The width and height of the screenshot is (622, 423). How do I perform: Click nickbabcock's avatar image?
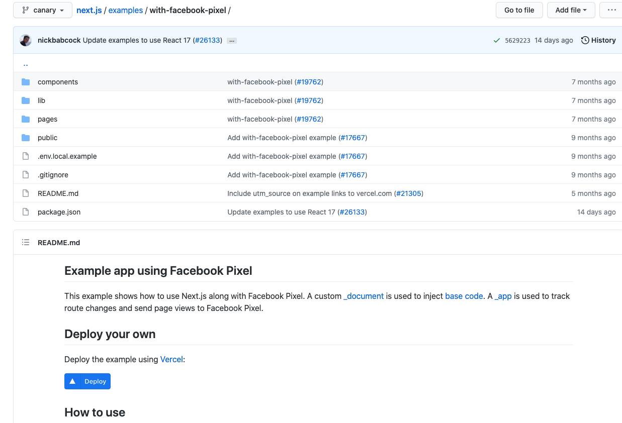click(26, 40)
